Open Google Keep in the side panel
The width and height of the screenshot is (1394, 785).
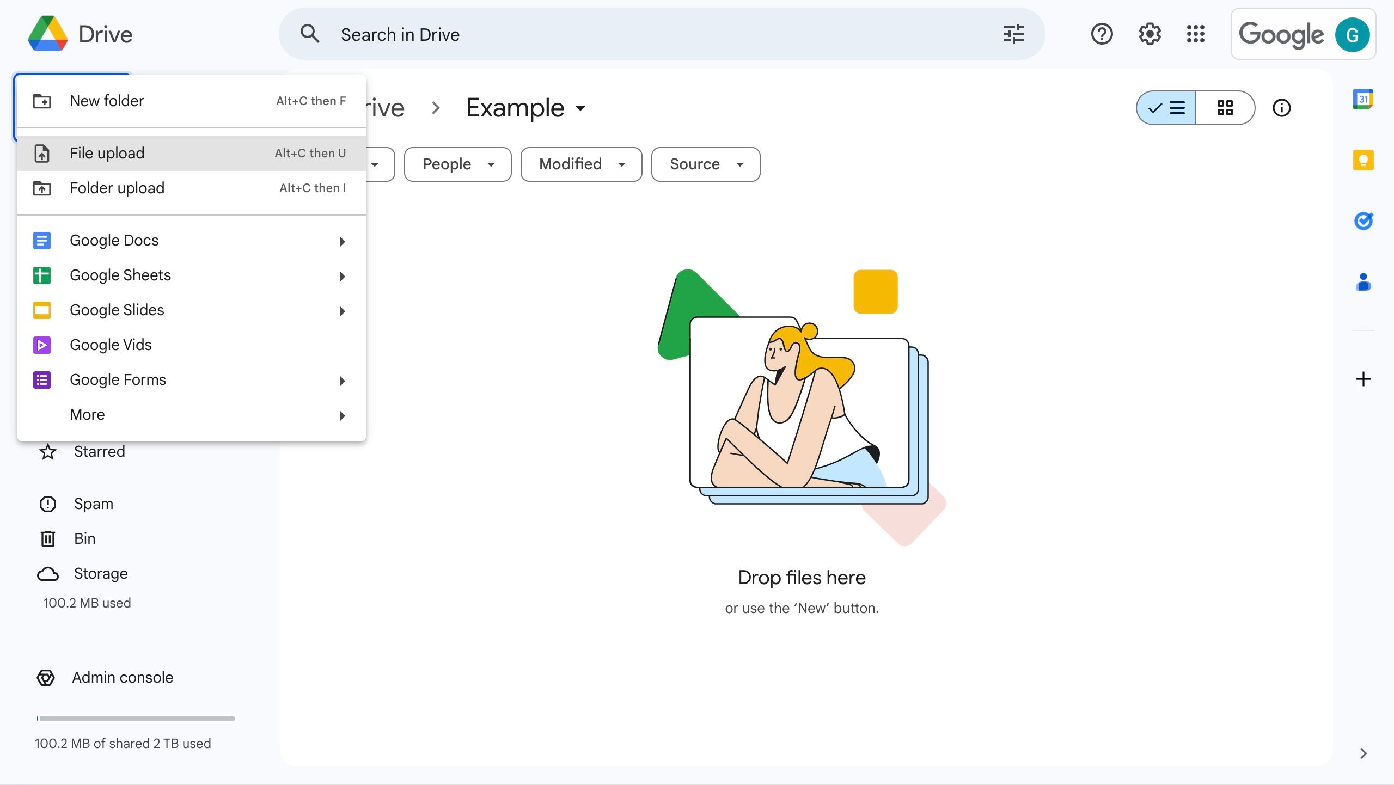(1363, 160)
